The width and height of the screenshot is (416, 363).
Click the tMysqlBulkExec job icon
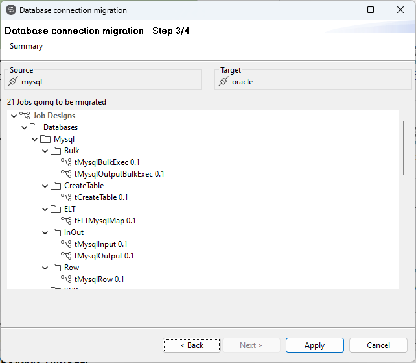coord(66,162)
